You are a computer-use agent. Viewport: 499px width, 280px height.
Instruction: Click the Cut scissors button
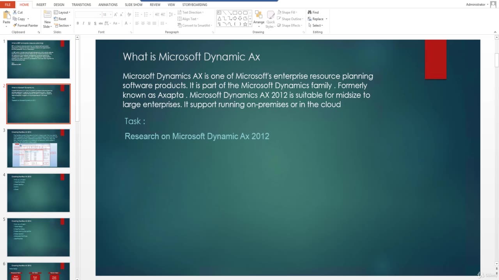tap(18, 12)
